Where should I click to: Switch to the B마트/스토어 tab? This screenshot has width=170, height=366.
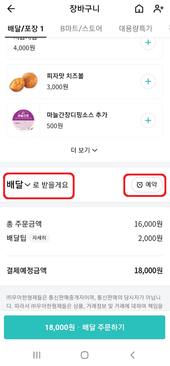point(81,27)
